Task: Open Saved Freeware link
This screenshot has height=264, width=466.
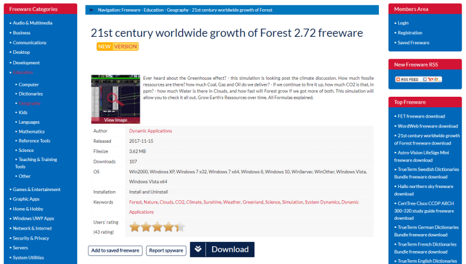Action: pyautogui.click(x=413, y=42)
